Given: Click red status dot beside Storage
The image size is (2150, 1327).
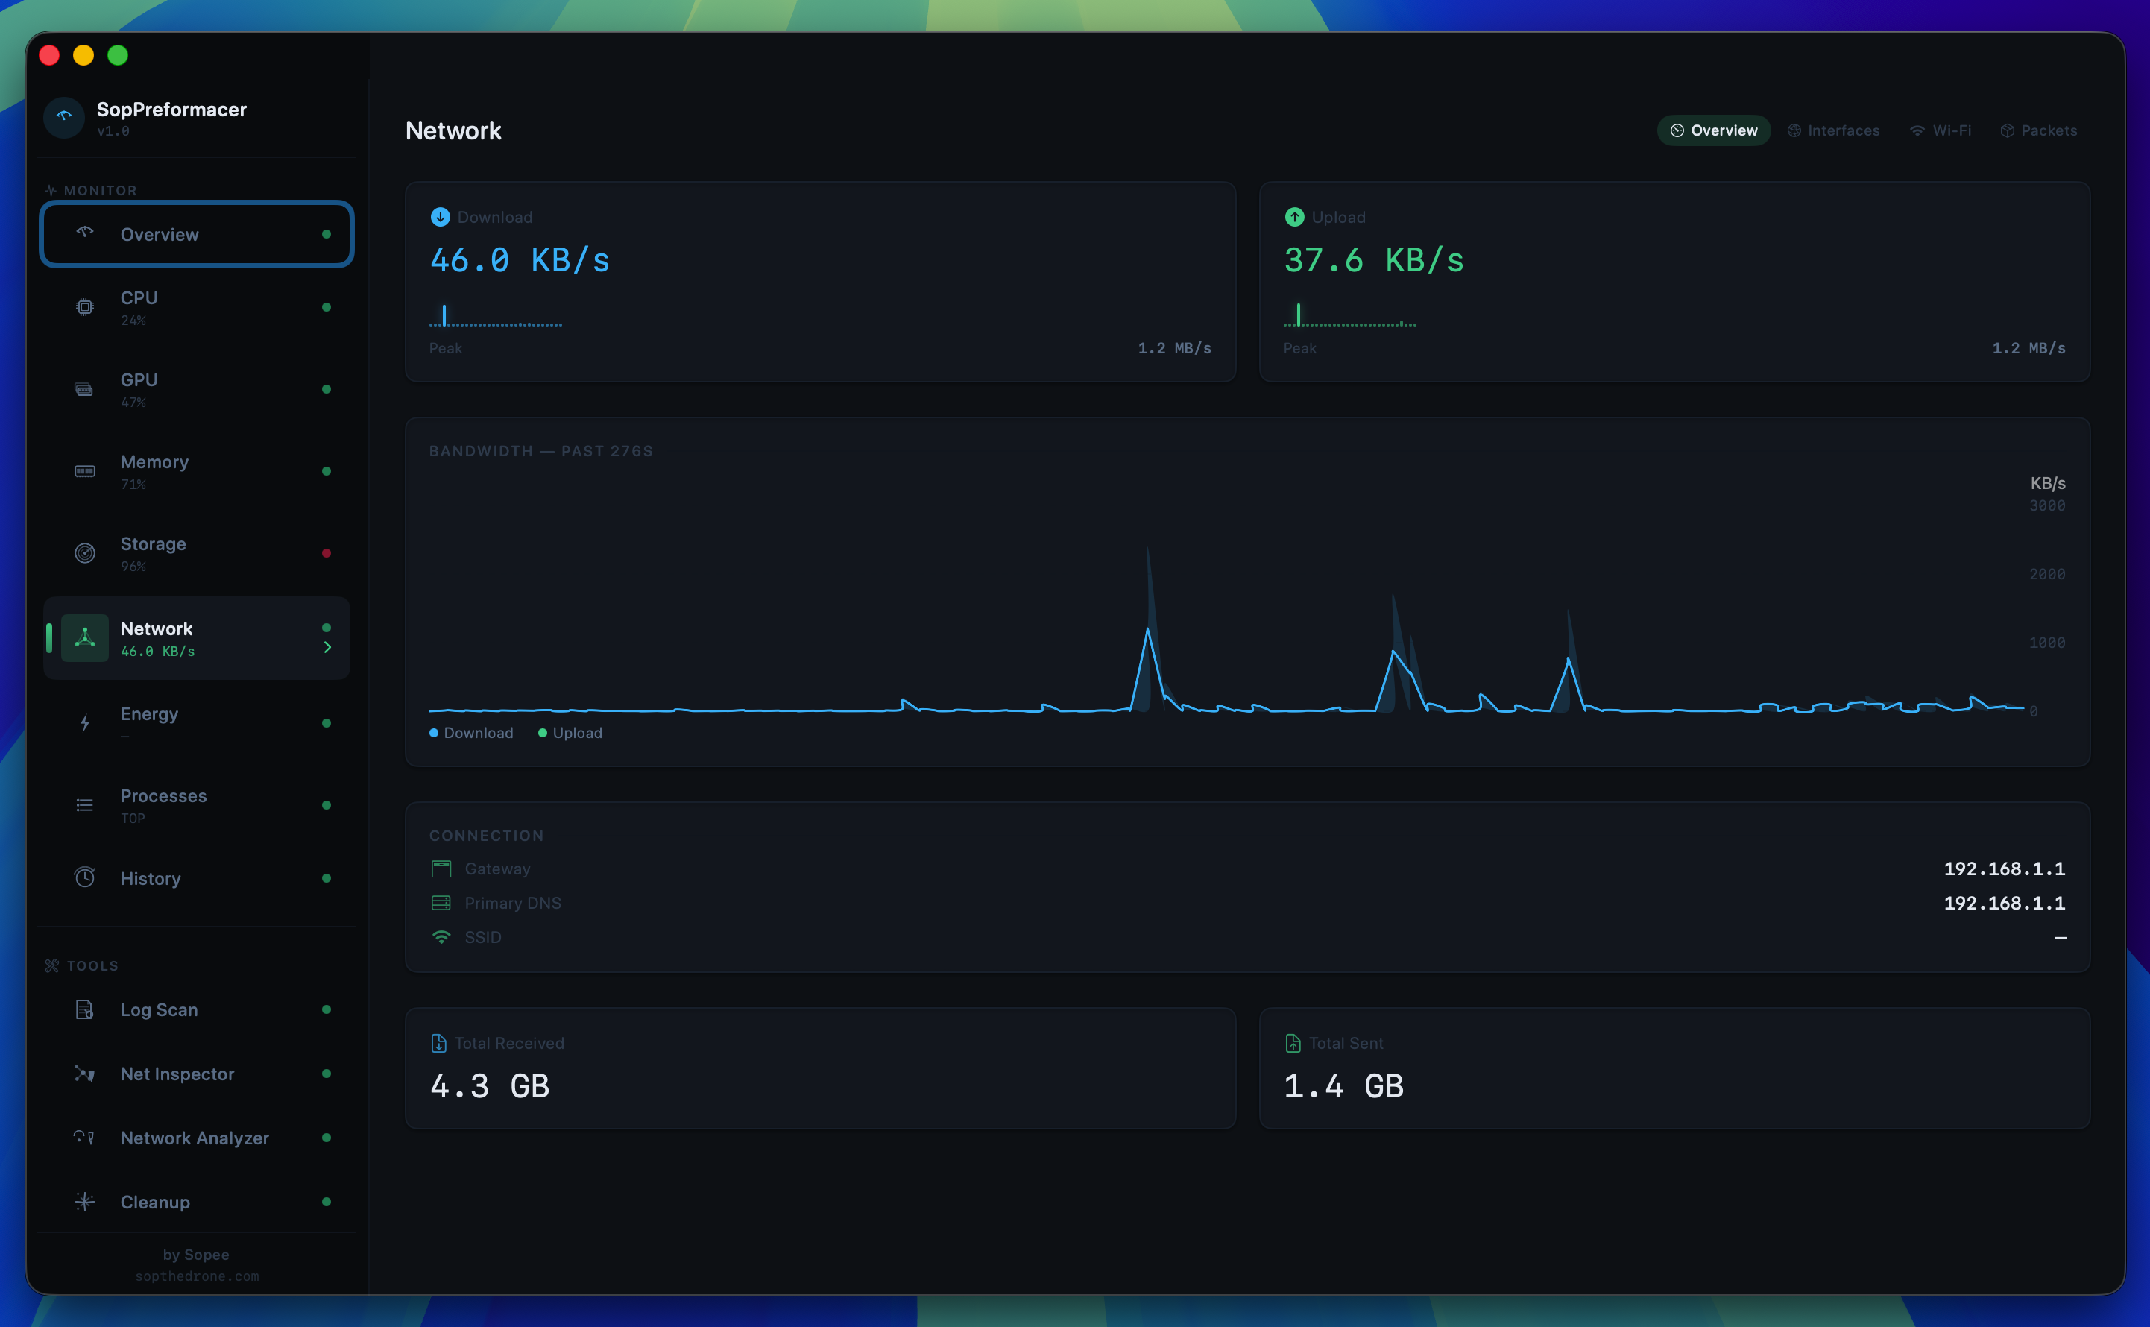Looking at the screenshot, I should pyautogui.click(x=327, y=553).
